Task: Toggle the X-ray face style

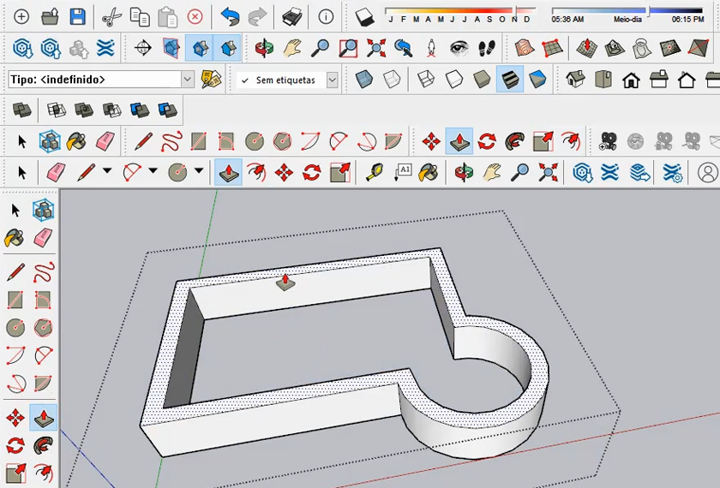Action: [364, 80]
